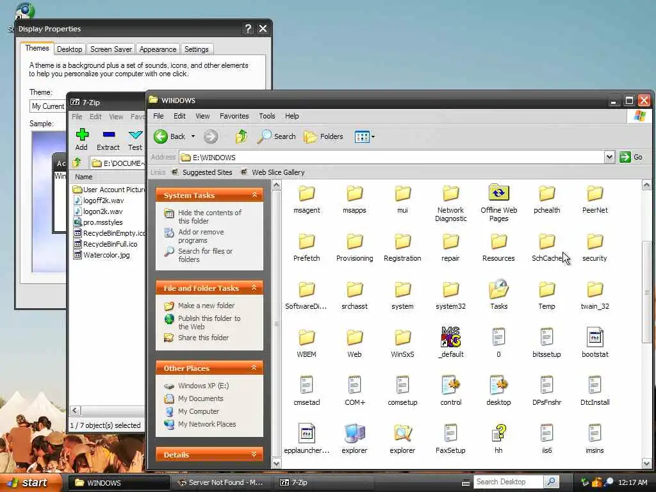Collapse the Other Places panel
Viewport: 656px width, 492px height.
pos(254,368)
